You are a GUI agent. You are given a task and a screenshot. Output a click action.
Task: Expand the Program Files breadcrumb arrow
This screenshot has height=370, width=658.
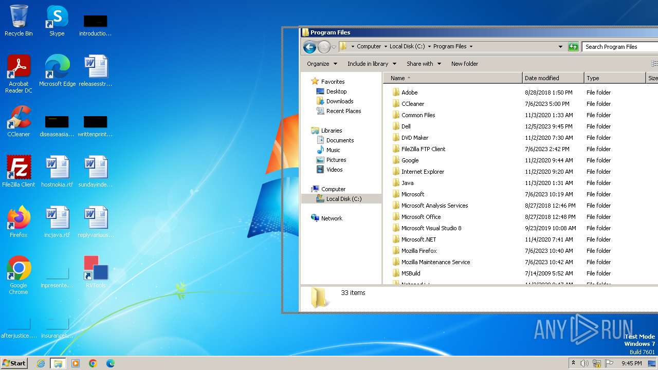[471, 46]
